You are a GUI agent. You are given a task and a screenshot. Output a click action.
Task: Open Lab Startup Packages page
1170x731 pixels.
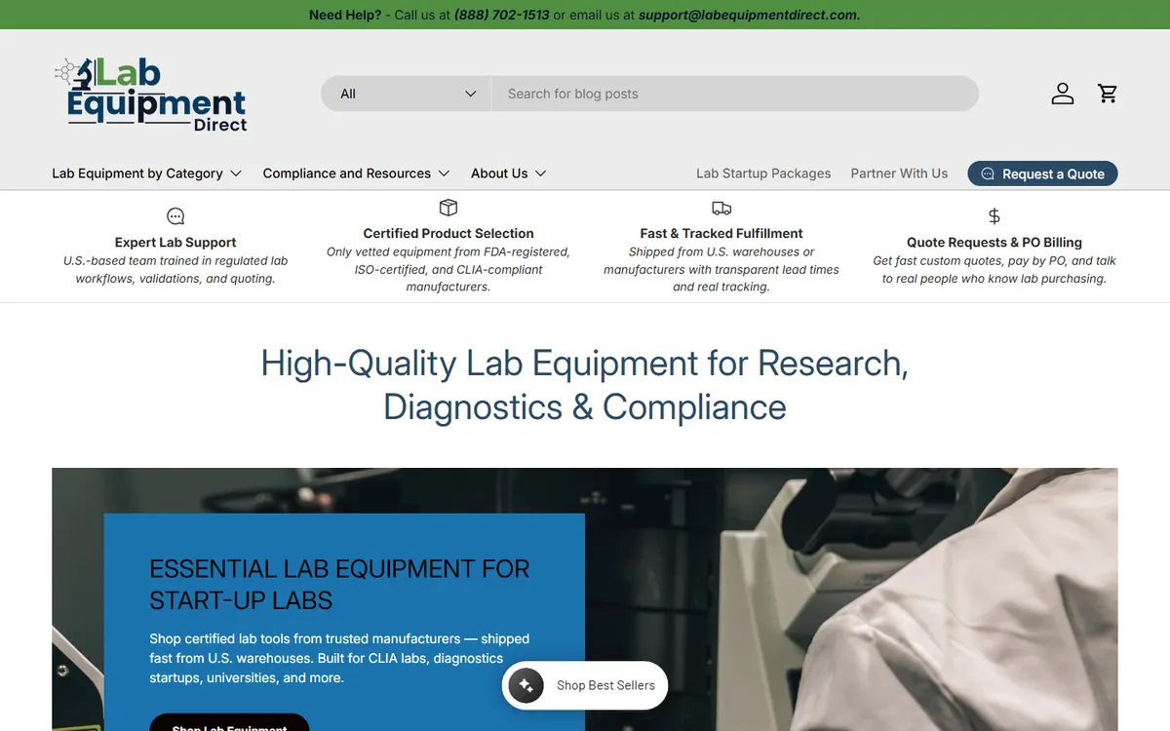click(x=763, y=173)
